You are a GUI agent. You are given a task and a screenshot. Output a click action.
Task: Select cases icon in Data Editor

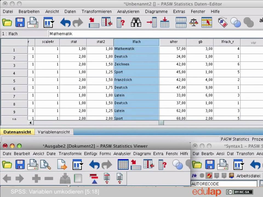[207, 22]
